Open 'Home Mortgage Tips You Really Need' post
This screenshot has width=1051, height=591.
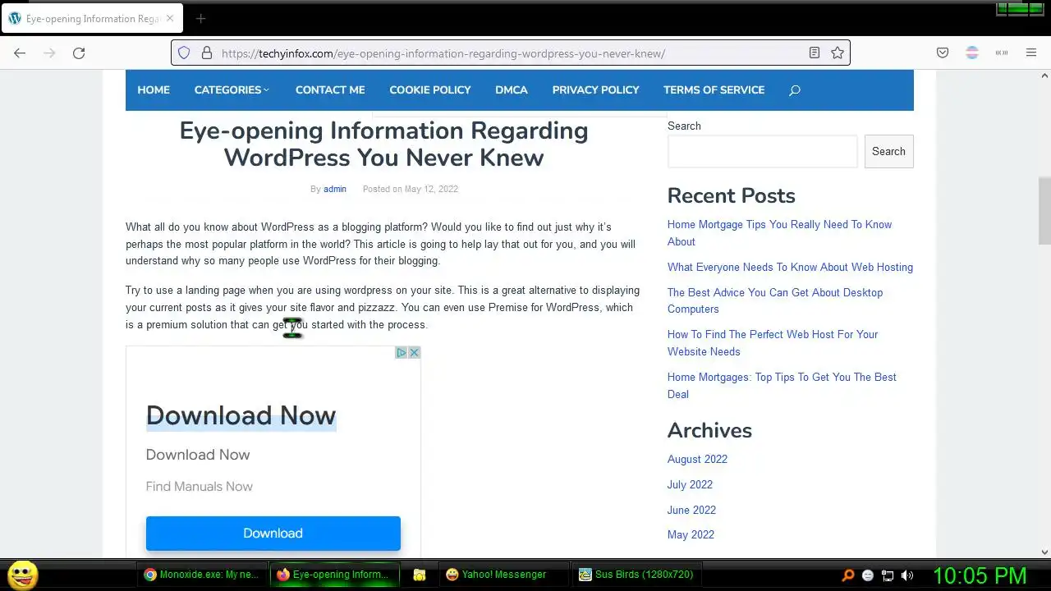pyautogui.click(x=779, y=233)
